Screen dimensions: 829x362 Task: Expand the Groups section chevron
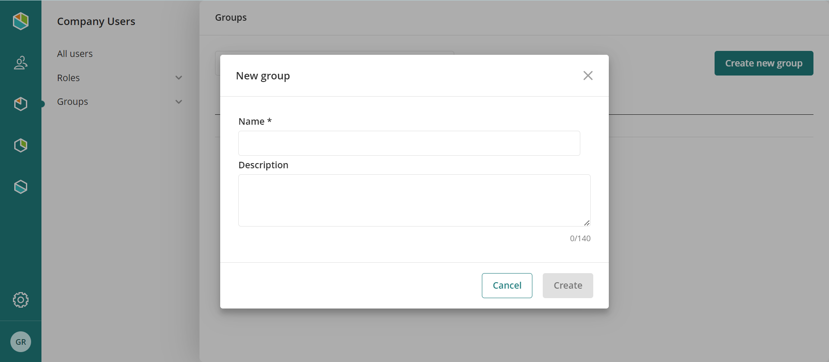[x=179, y=102]
